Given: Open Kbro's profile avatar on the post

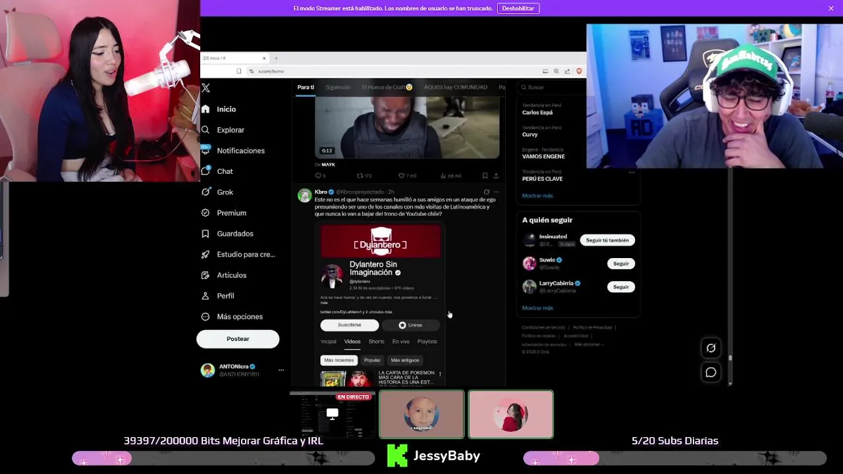Looking at the screenshot, I should click(x=304, y=195).
